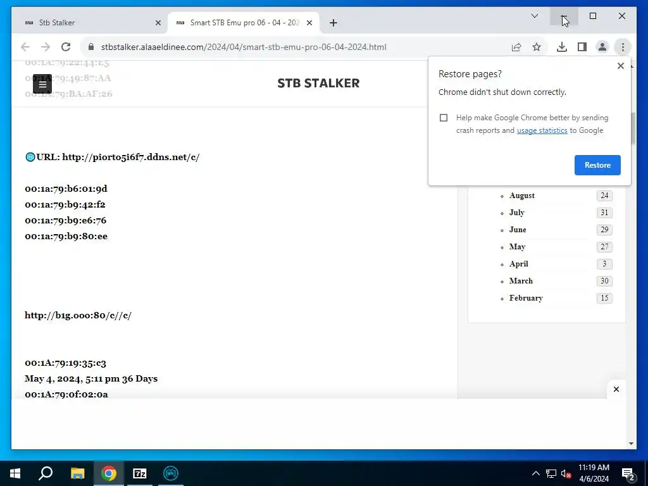Close the bottom ad banner
Image resolution: width=648 pixels, height=486 pixels.
coord(616,389)
